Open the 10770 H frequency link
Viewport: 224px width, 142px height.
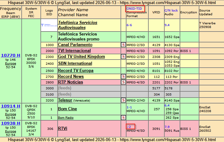coord(11,55)
